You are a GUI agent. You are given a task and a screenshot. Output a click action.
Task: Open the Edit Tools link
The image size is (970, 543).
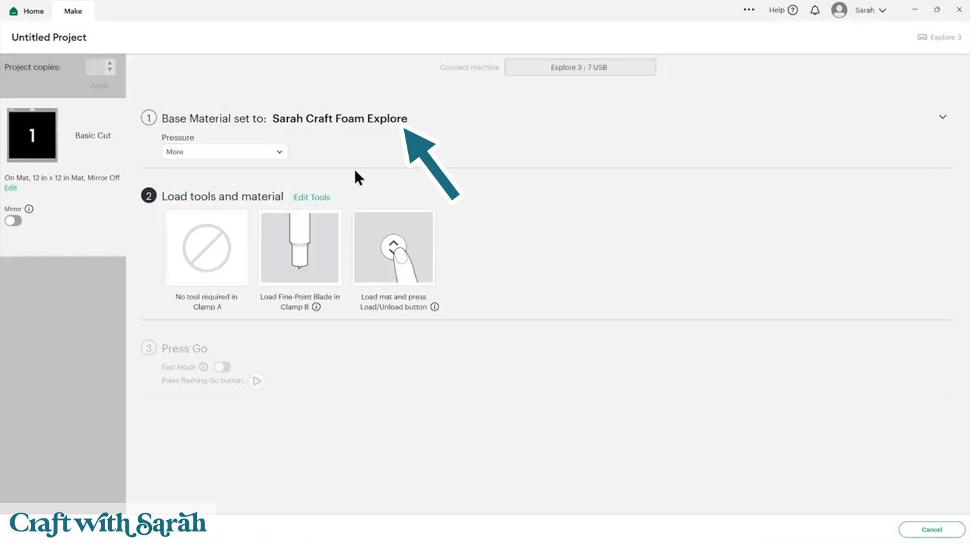pyautogui.click(x=312, y=197)
